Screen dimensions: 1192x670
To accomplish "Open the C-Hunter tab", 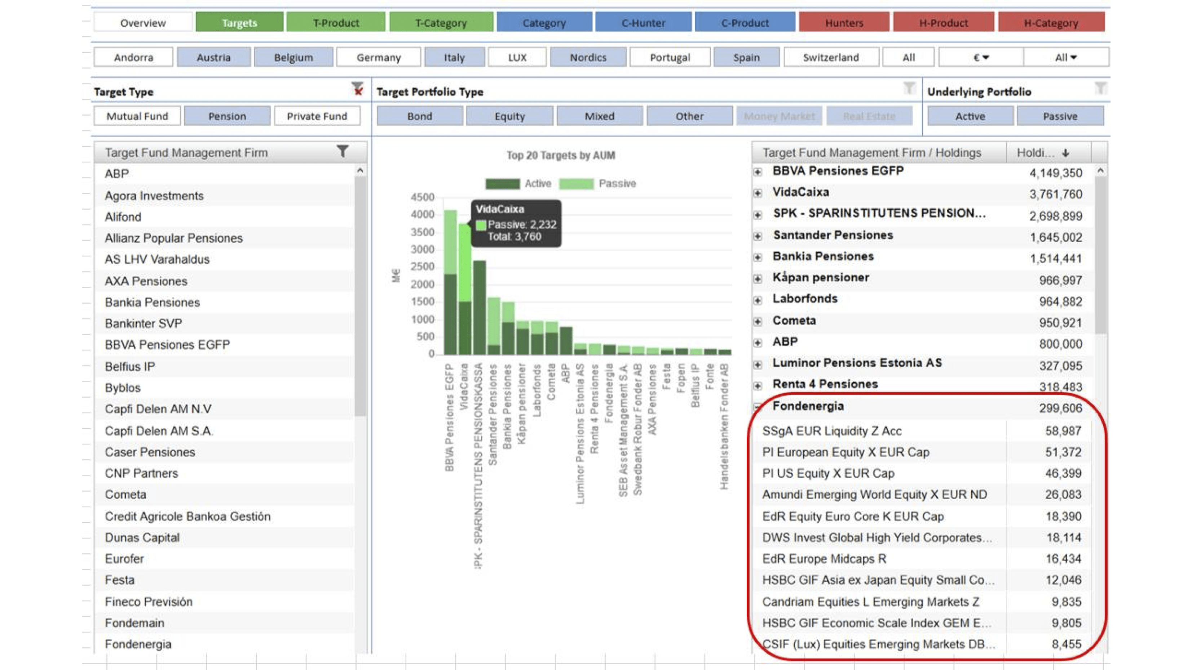I will click(643, 23).
